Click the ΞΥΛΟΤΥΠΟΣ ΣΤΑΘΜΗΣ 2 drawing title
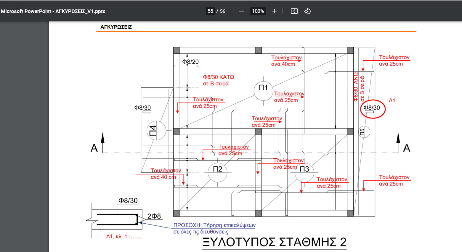This screenshot has height=252, width=462. 274,242
